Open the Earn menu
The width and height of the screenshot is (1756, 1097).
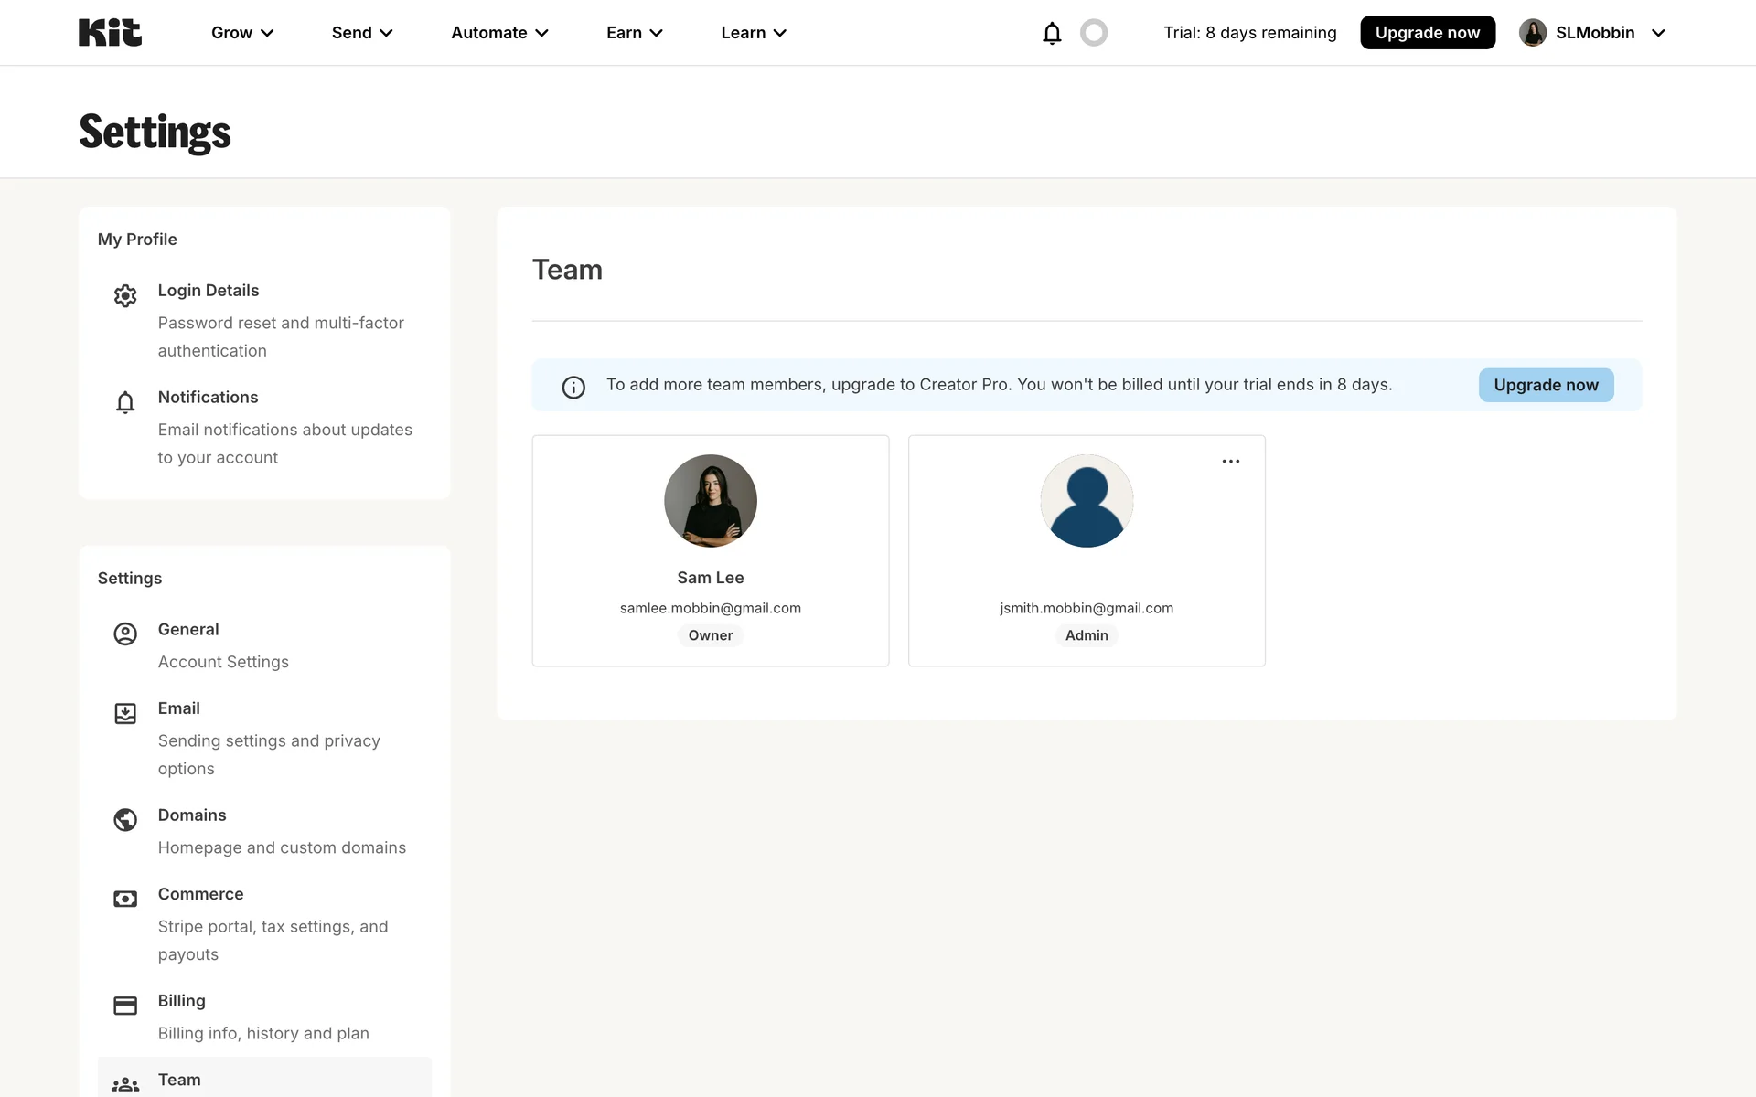(x=634, y=33)
